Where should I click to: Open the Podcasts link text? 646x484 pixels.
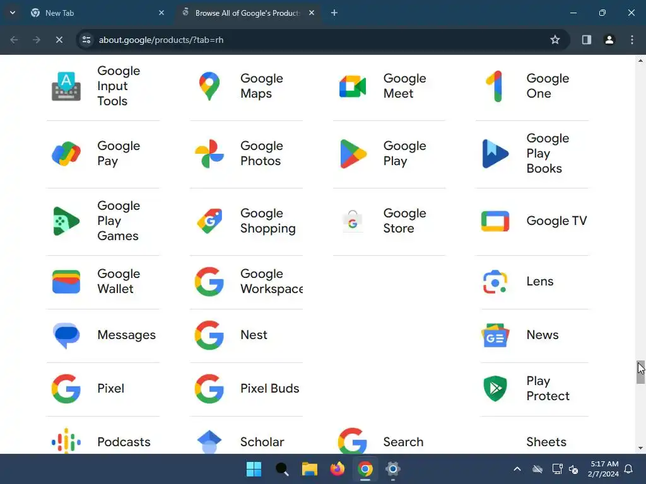pos(124,442)
